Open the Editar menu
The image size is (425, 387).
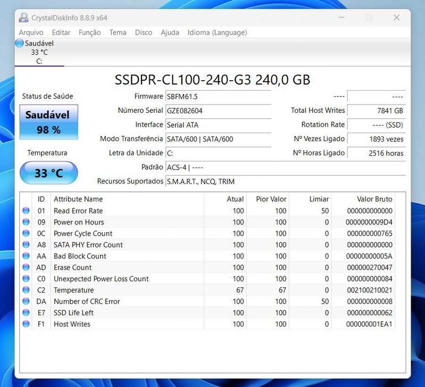61,33
